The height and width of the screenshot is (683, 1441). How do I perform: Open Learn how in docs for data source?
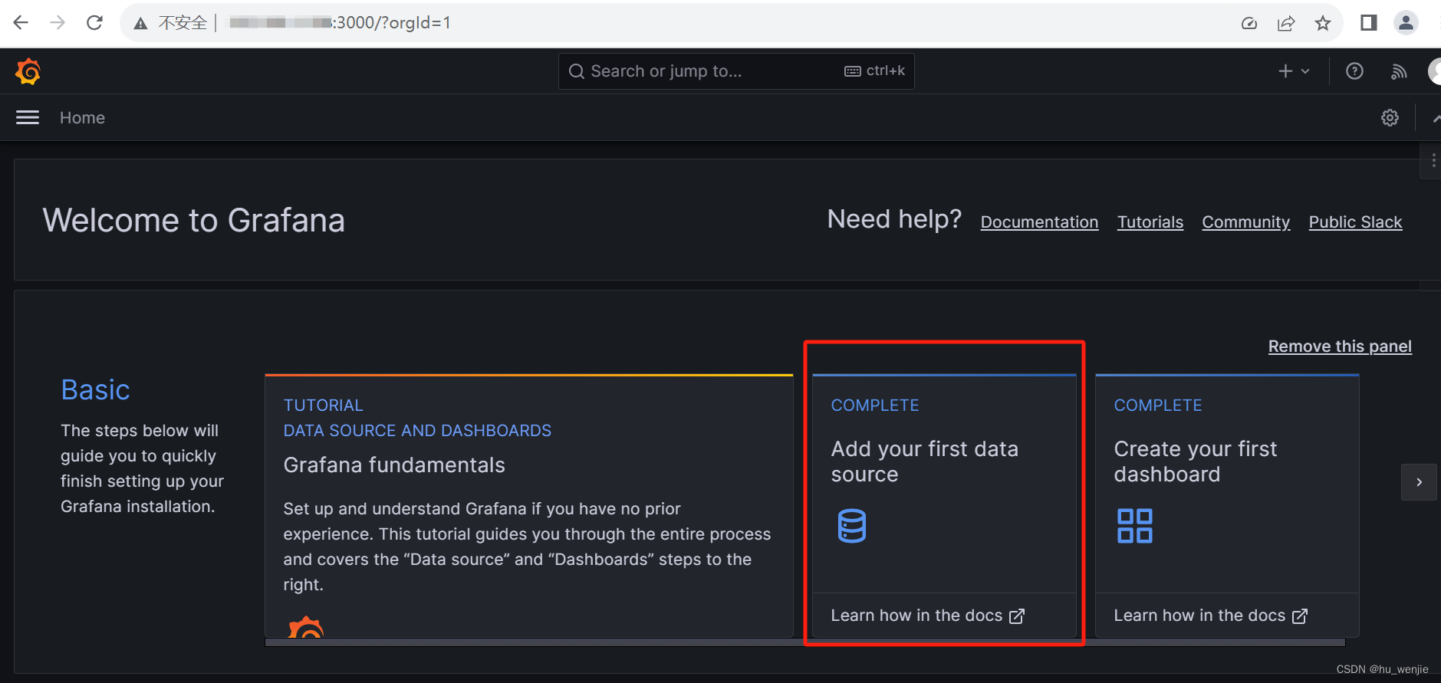[927, 616]
